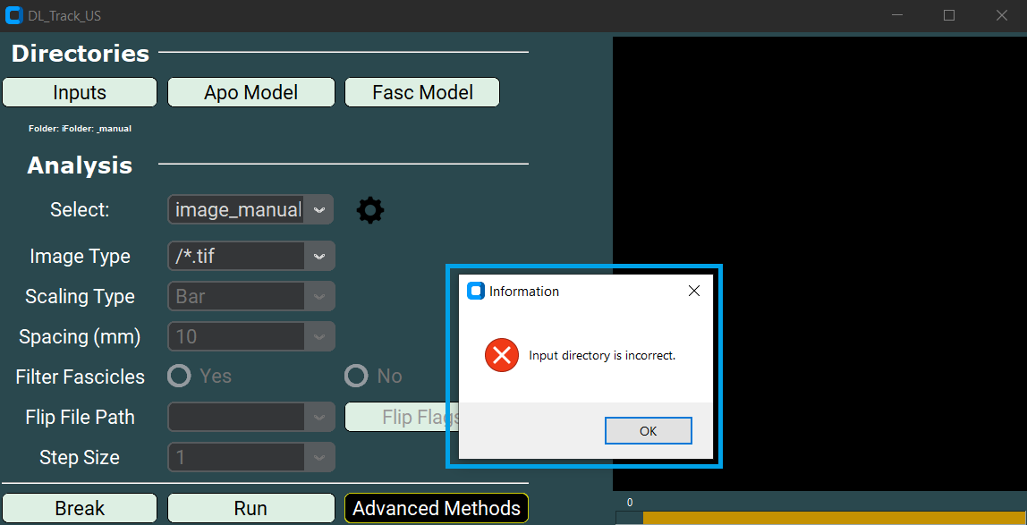Choose the Apo Model button
The width and height of the screenshot is (1027, 525).
(x=250, y=92)
